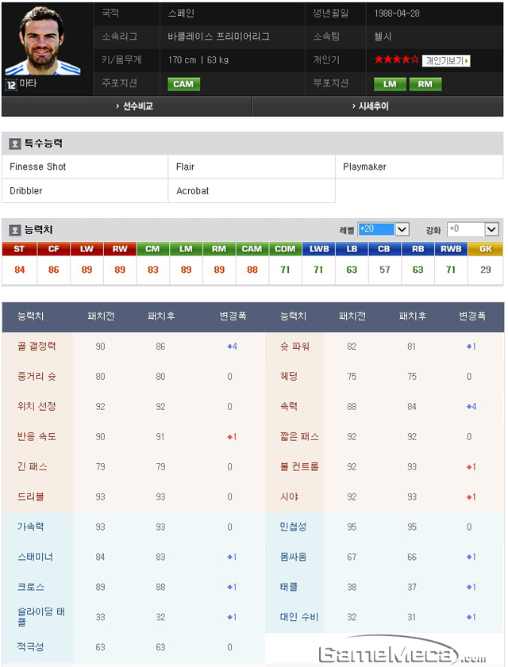The image size is (508, 667).
Task: Select the CF position column header
Action: click(53, 249)
